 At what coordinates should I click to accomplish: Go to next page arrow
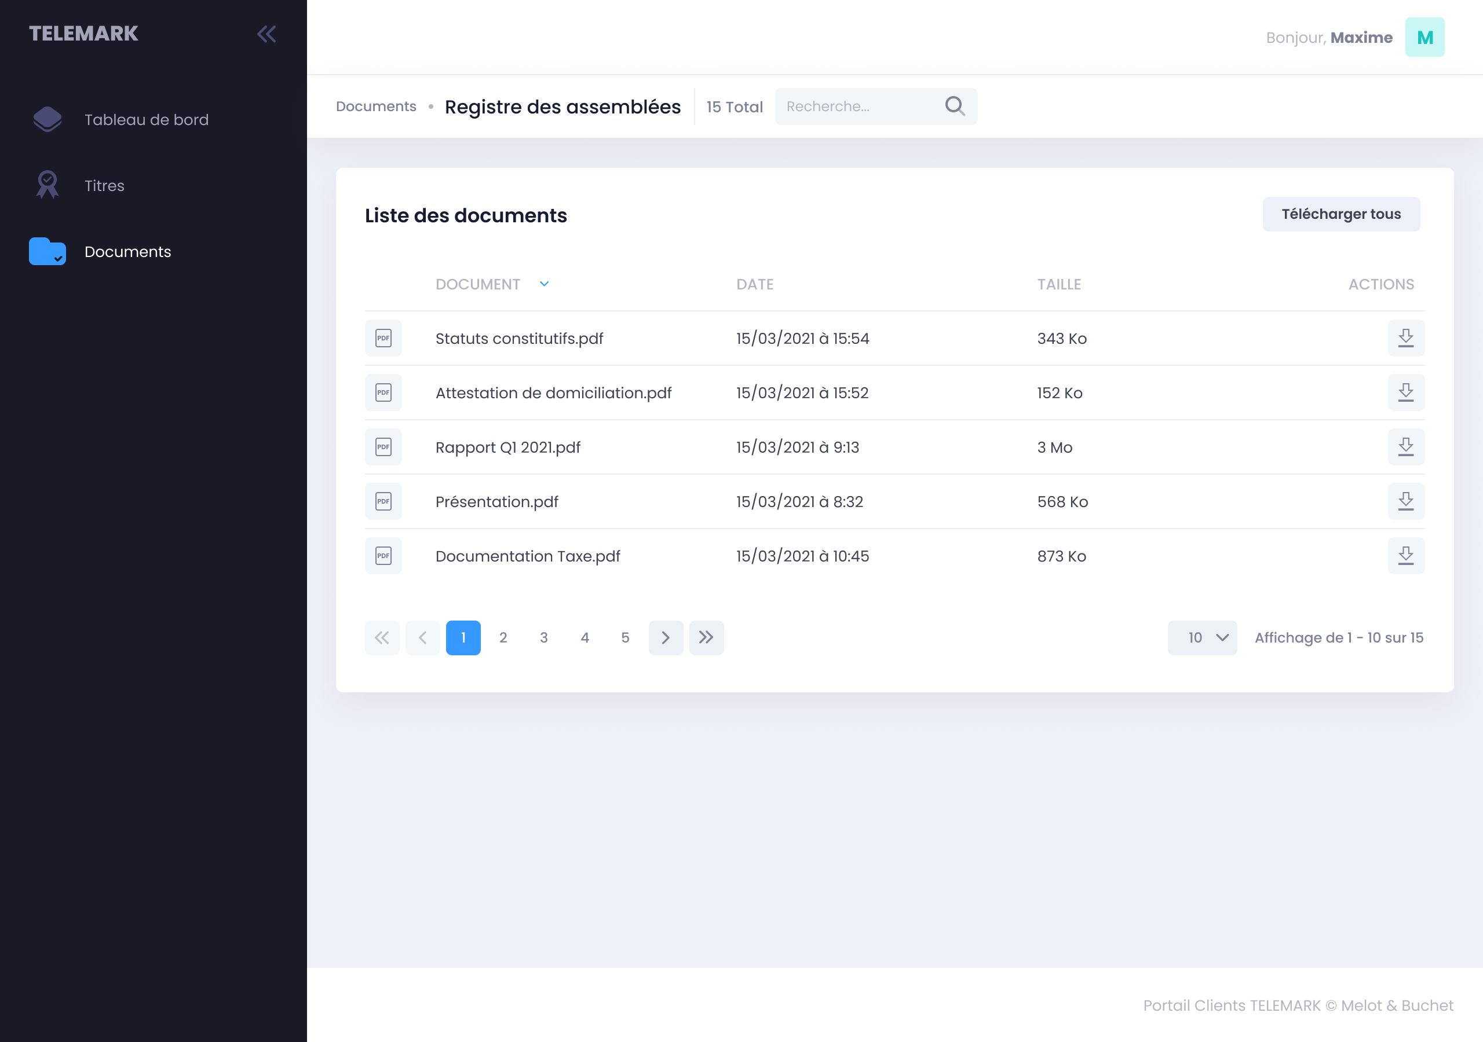coord(665,638)
